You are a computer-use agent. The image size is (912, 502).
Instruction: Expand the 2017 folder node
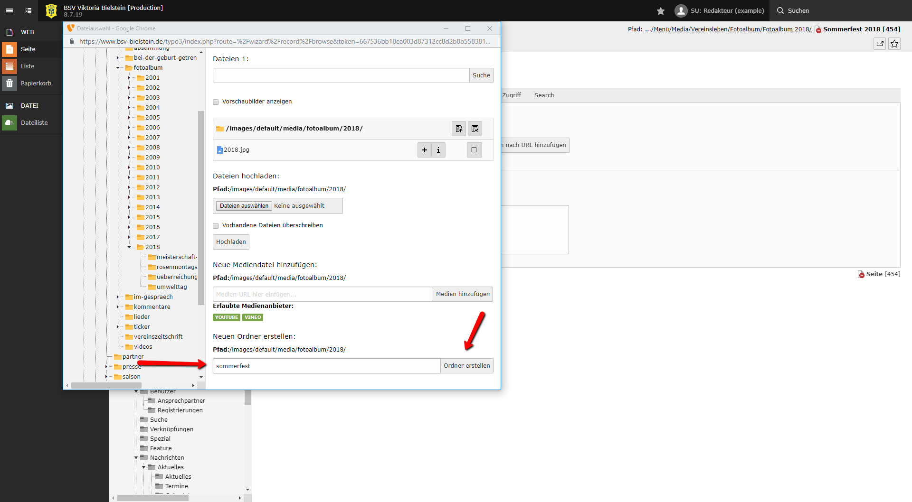pos(129,237)
